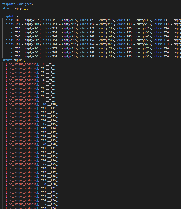Click template parameter 'T1'

tap(54, 20)
